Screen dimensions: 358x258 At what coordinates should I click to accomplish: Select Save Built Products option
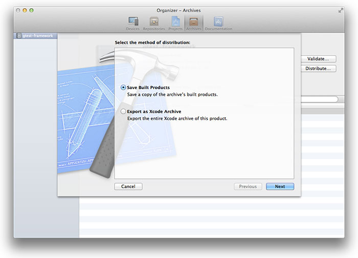pyautogui.click(x=123, y=88)
